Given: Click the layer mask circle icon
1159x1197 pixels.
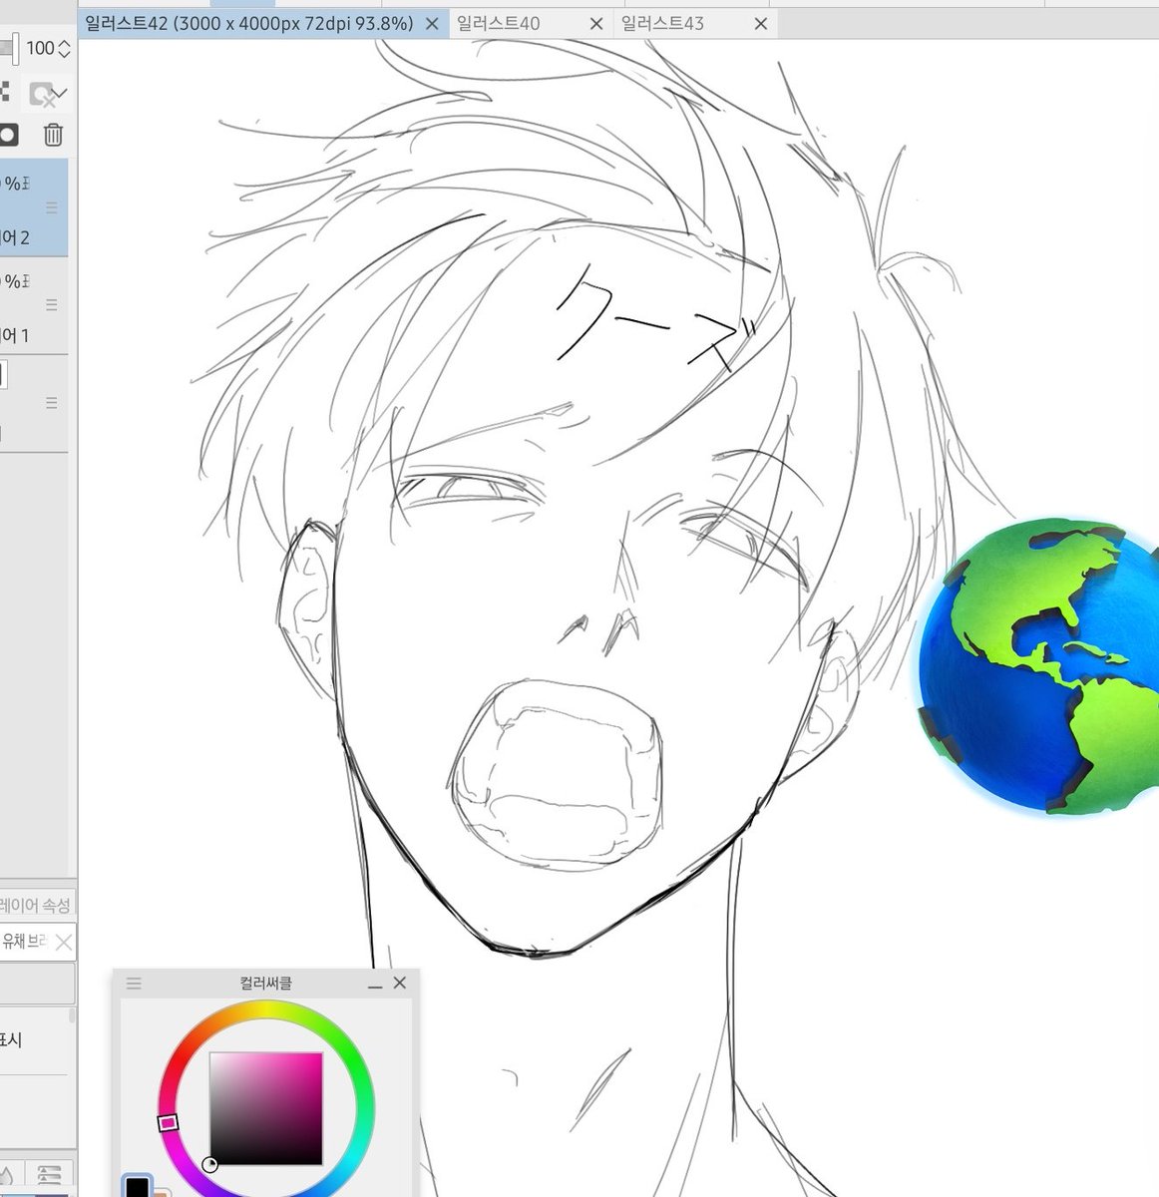Looking at the screenshot, I should (8, 134).
